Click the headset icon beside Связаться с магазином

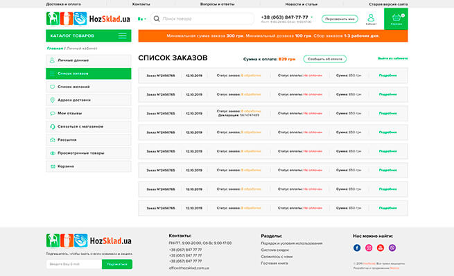click(x=53, y=127)
